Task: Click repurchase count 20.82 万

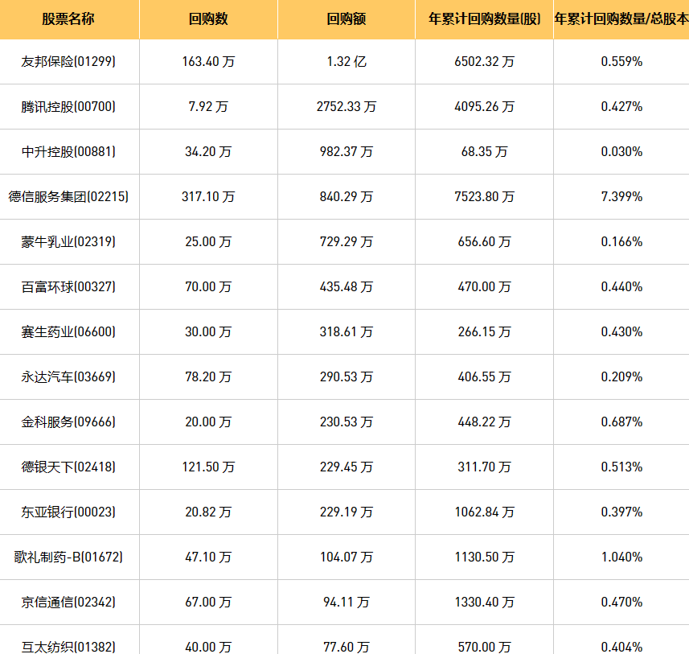Action: [208, 512]
